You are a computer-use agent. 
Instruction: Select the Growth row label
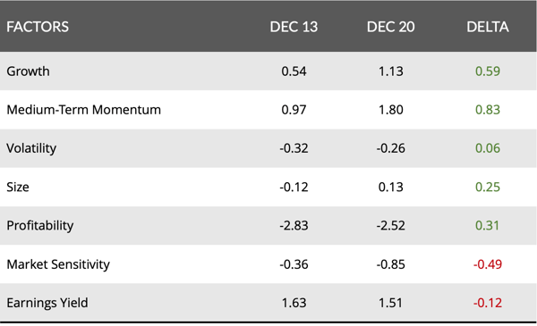click(x=28, y=71)
